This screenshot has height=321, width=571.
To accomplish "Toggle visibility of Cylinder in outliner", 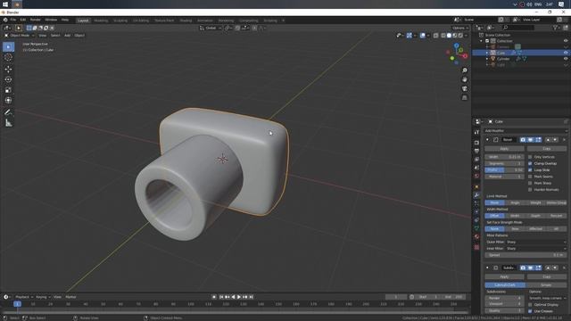I will pyautogui.click(x=566, y=59).
